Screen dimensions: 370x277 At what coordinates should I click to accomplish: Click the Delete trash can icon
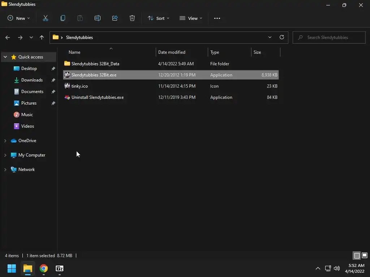[x=132, y=18]
